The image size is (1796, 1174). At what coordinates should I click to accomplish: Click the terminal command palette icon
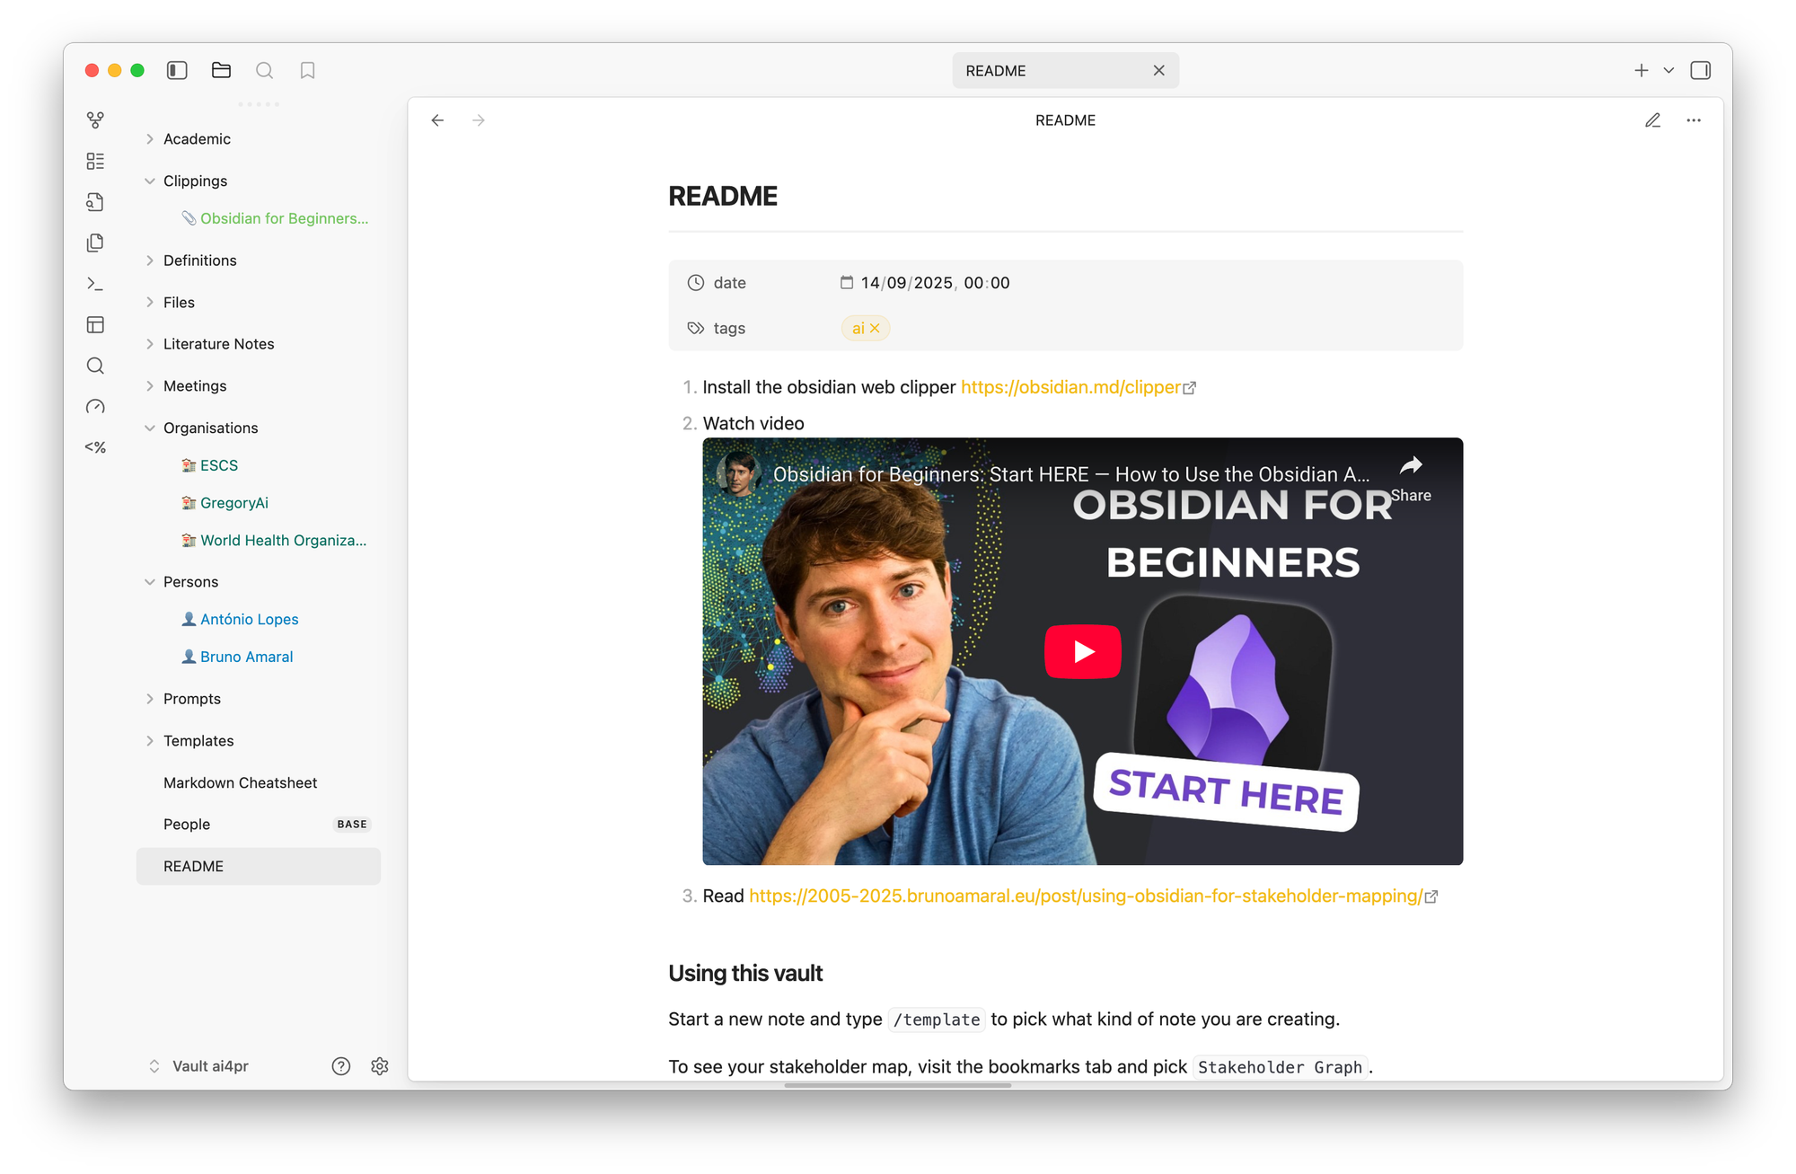(95, 284)
